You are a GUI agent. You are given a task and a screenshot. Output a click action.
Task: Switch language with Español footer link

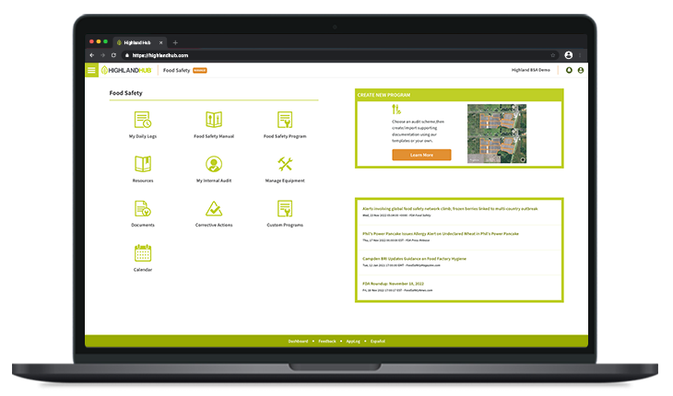pos(377,341)
